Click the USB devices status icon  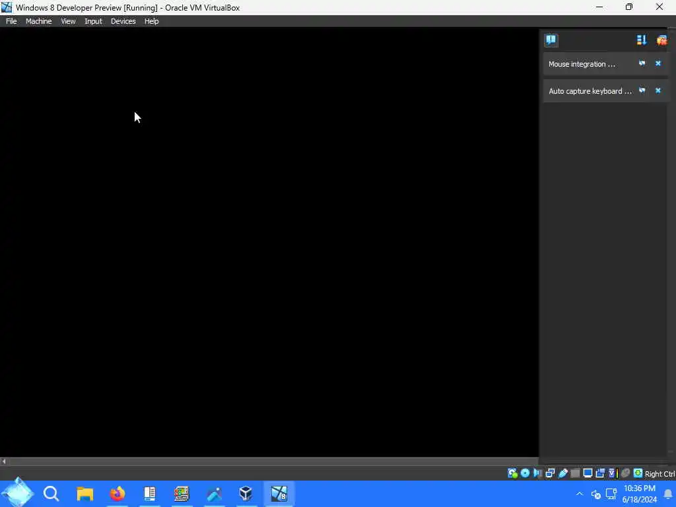pos(563,473)
